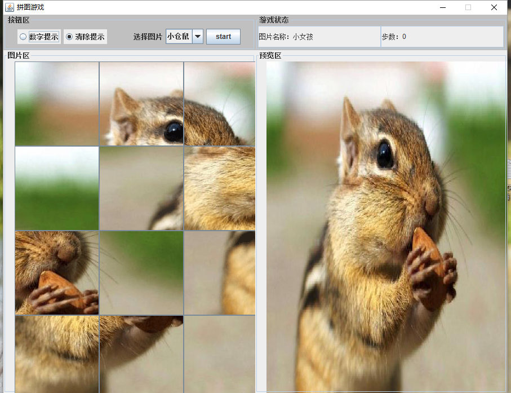This screenshot has width=511, height=393.
Task: Click the tile showing the paw holding nut bottom
Action: click(141, 354)
